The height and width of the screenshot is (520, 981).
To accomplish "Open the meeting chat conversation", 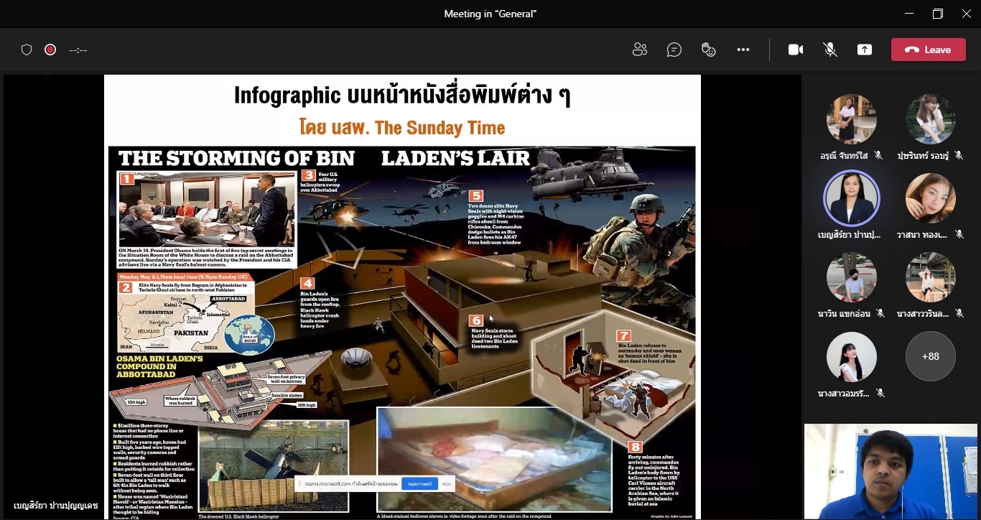I will (674, 50).
